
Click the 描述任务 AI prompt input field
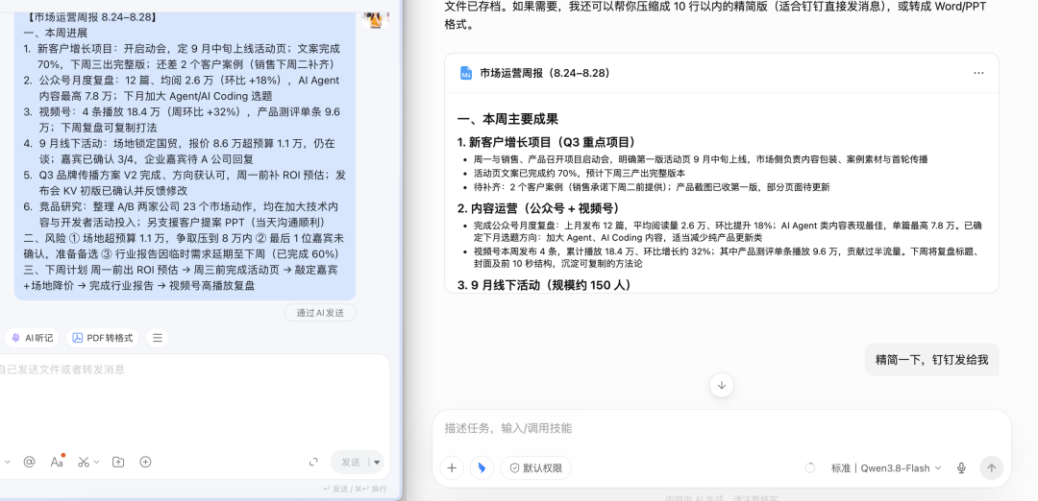pyautogui.click(x=722, y=428)
